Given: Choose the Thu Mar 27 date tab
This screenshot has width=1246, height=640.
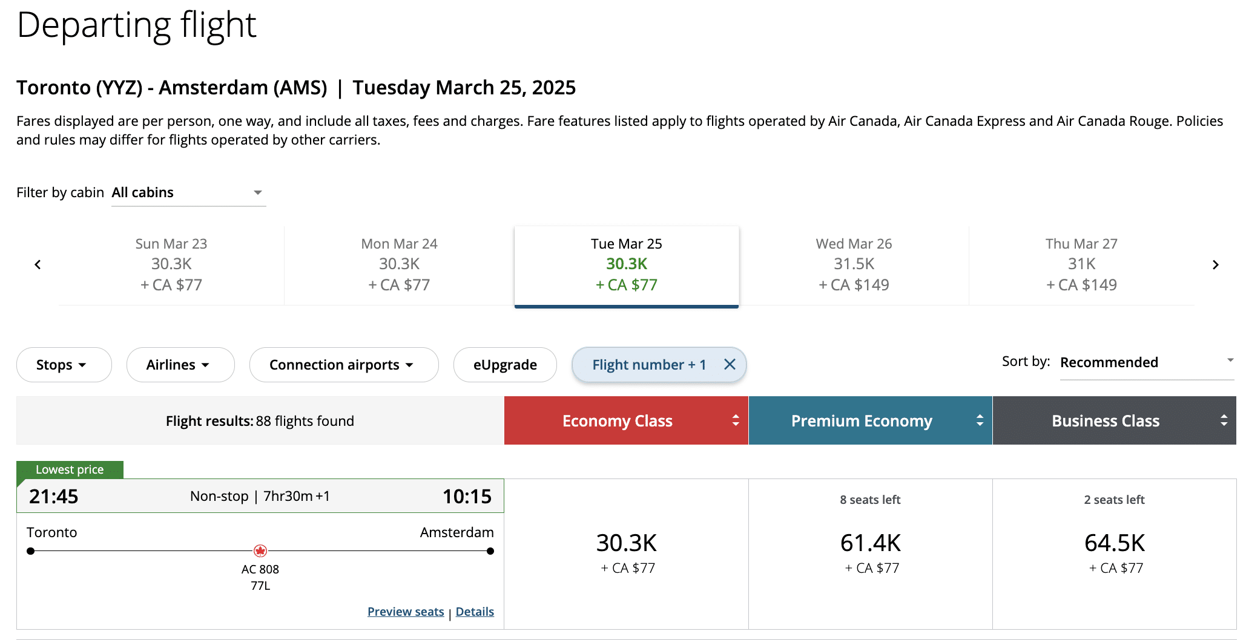Looking at the screenshot, I should pyautogui.click(x=1081, y=265).
